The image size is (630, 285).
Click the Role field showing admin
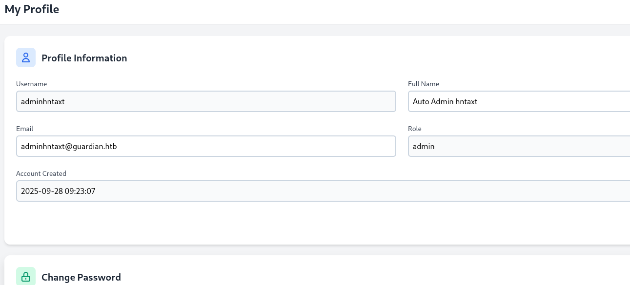tap(518, 146)
